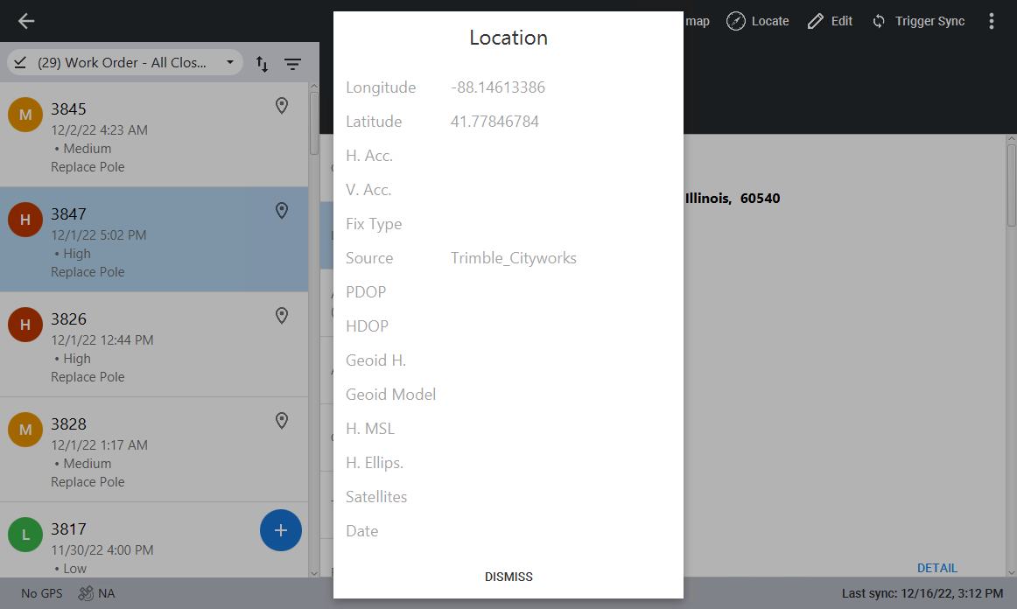
Task: Dismiss the Location dialog
Action: pyautogui.click(x=508, y=577)
